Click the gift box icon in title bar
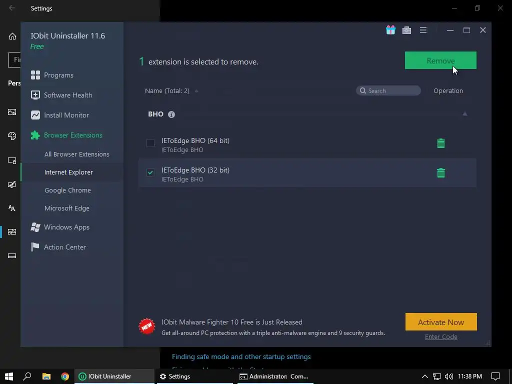 390,30
